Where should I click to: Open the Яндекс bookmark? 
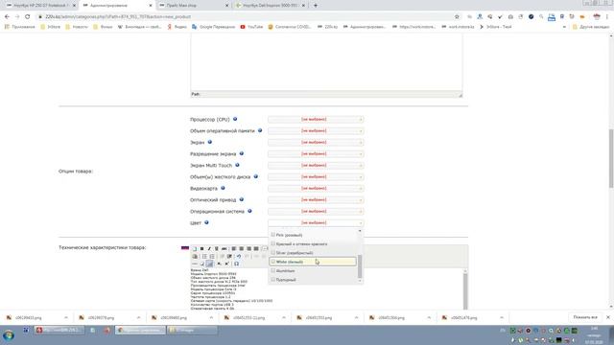point(177,27)
